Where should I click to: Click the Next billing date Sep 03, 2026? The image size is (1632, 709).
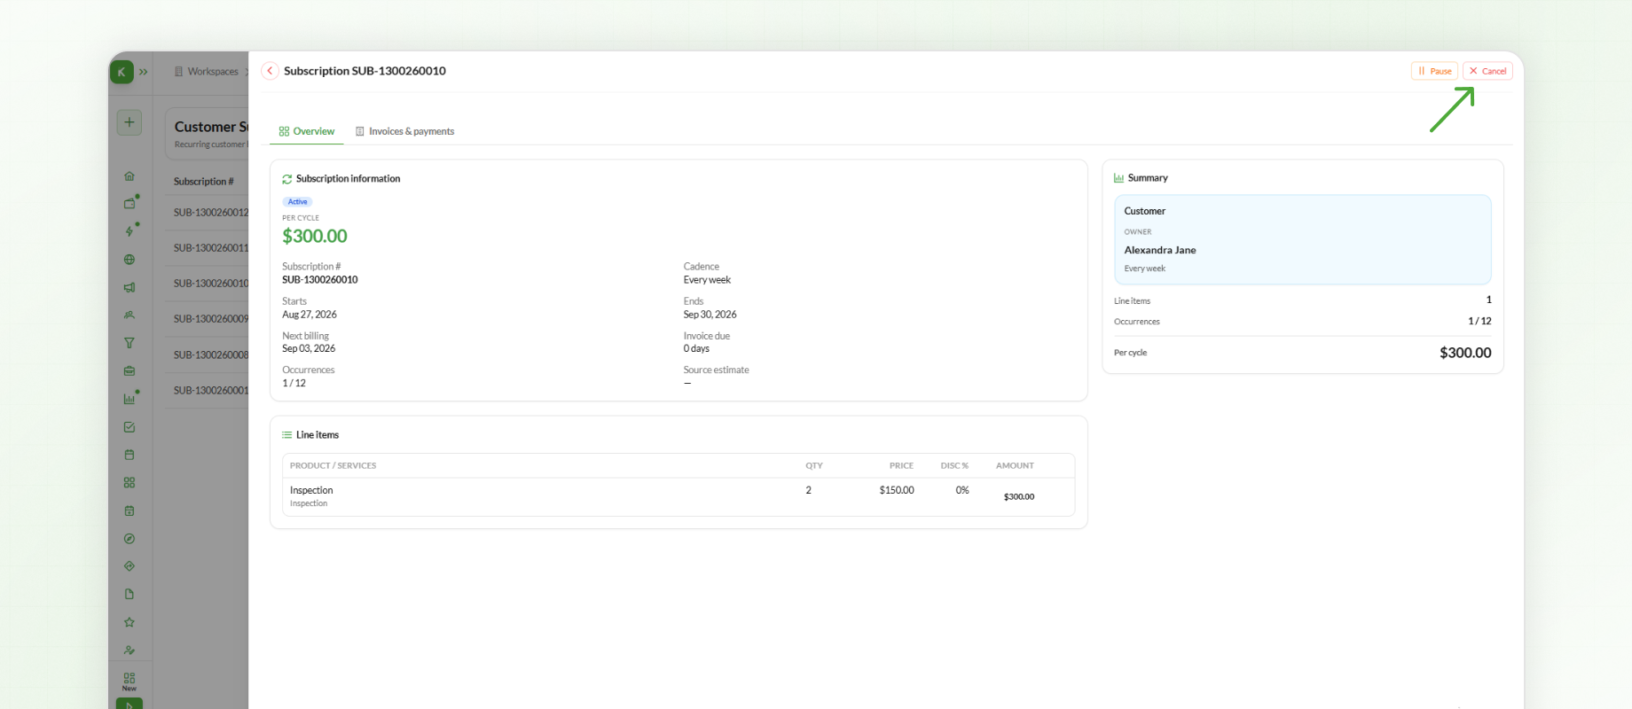point(309,348)
